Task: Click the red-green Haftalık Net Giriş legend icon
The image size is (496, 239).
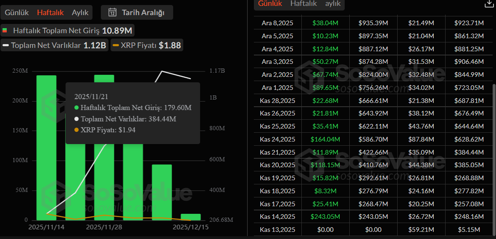Action: point(5,31)
